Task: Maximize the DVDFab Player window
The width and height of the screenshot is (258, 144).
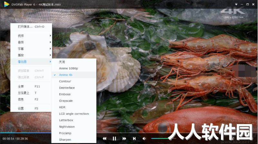Action: coord(247,4)
